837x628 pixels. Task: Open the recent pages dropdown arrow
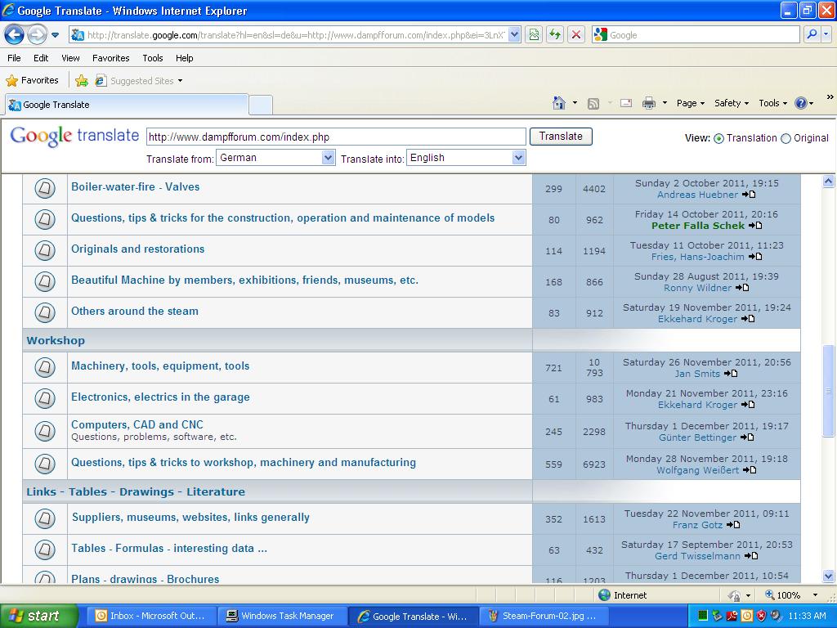click(x=55, y=35)
